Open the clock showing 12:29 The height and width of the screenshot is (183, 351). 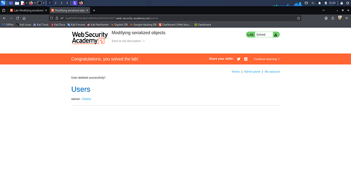pyautogui.click(x=332, y=3)
